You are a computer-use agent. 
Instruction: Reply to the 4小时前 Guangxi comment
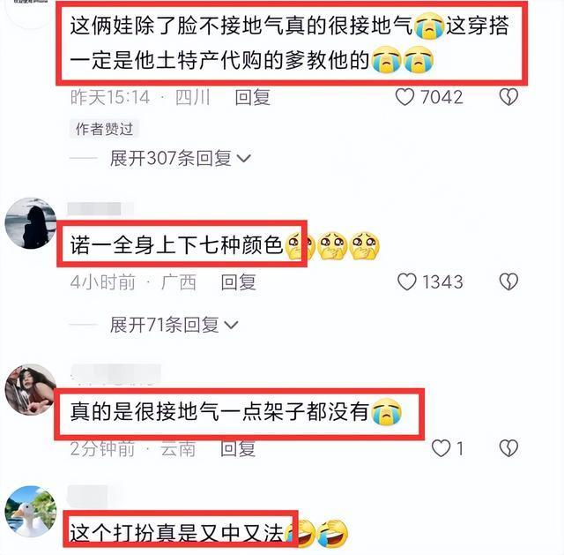tap(239, 282)
